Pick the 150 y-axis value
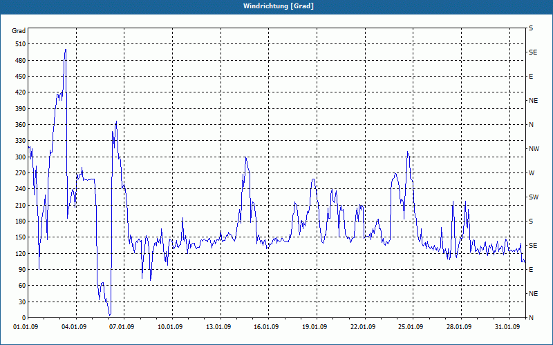 [21, 237]
